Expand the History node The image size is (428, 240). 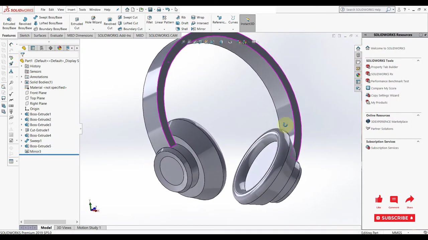(x=22, y=66)
